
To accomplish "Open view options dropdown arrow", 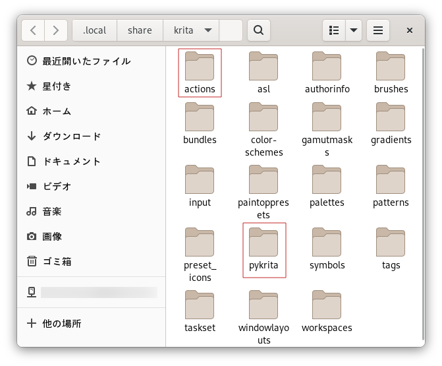I will [x=354, y=30].
